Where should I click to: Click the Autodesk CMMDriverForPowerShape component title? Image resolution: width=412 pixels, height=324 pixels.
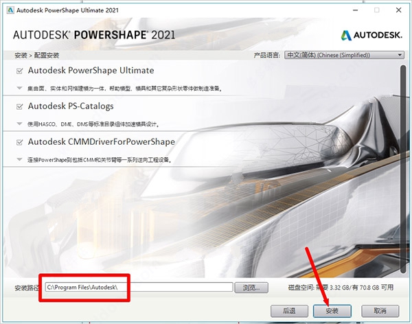pos(102,142)
